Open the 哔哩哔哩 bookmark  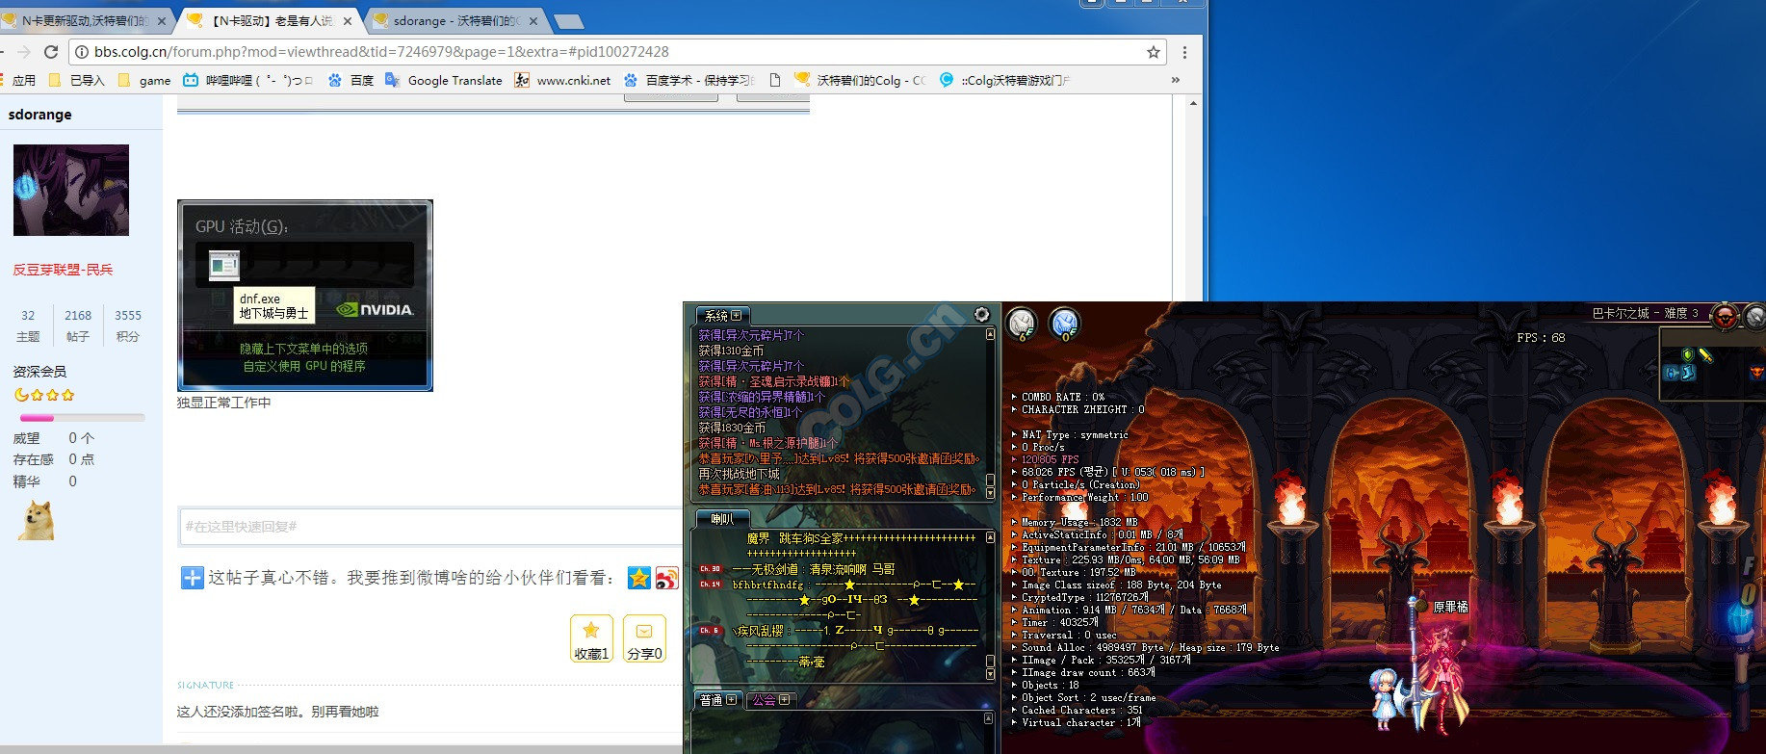click(247, 80)
